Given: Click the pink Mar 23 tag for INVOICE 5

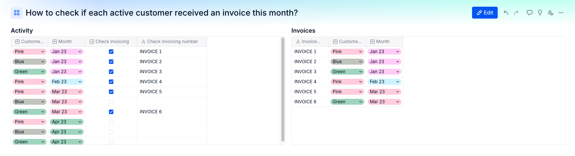Looking at the screenshot, I should [x=384, y=92].
